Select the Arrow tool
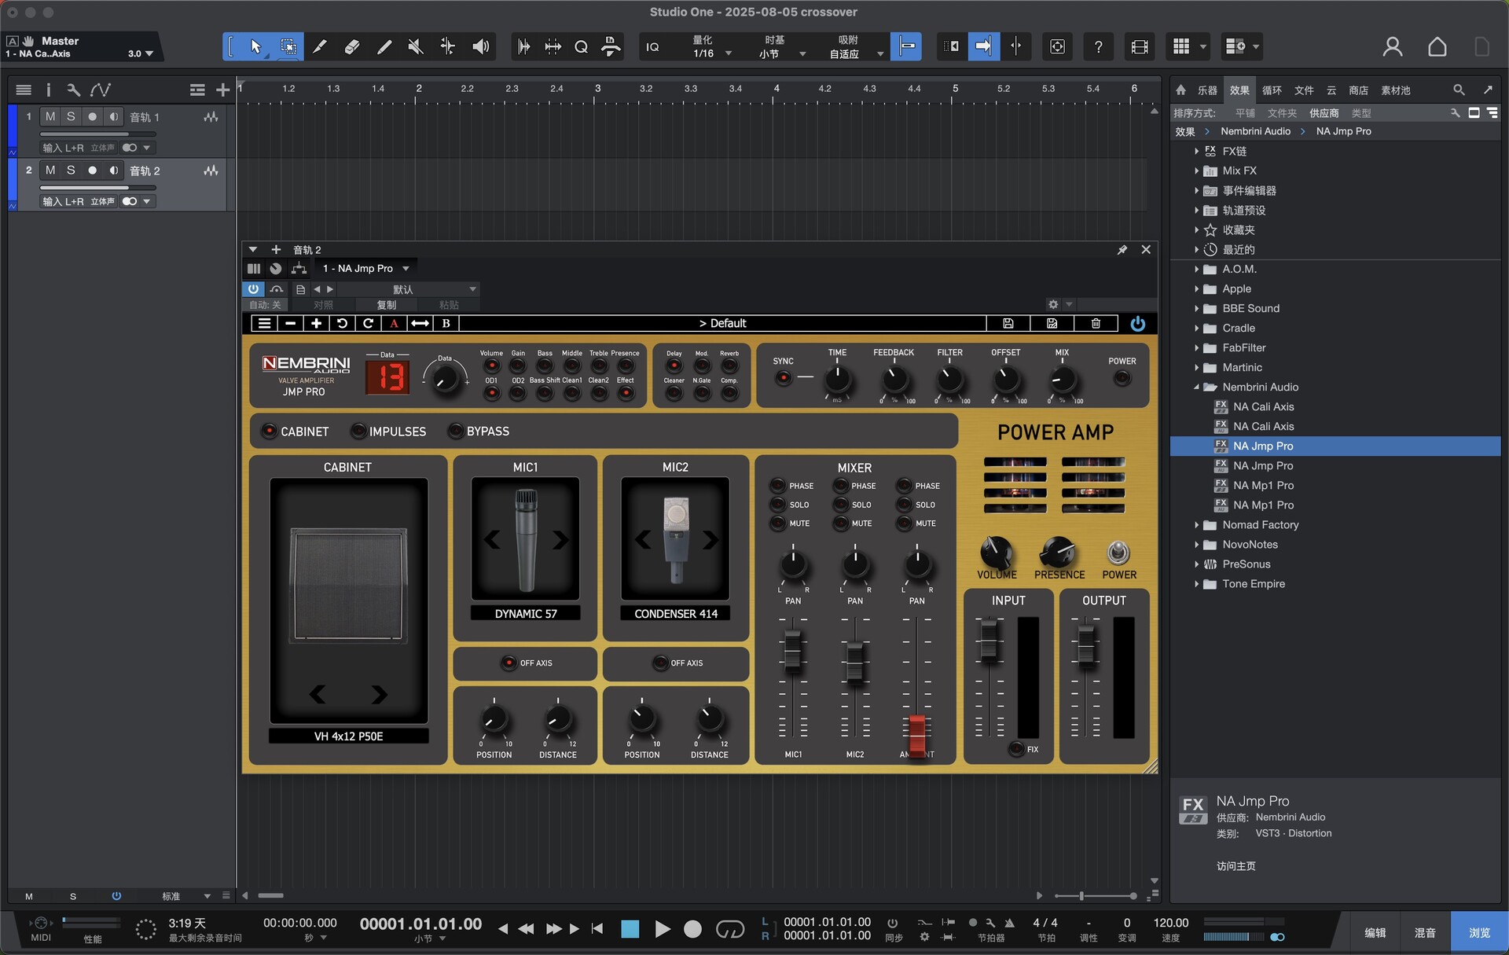 [255, 46]
